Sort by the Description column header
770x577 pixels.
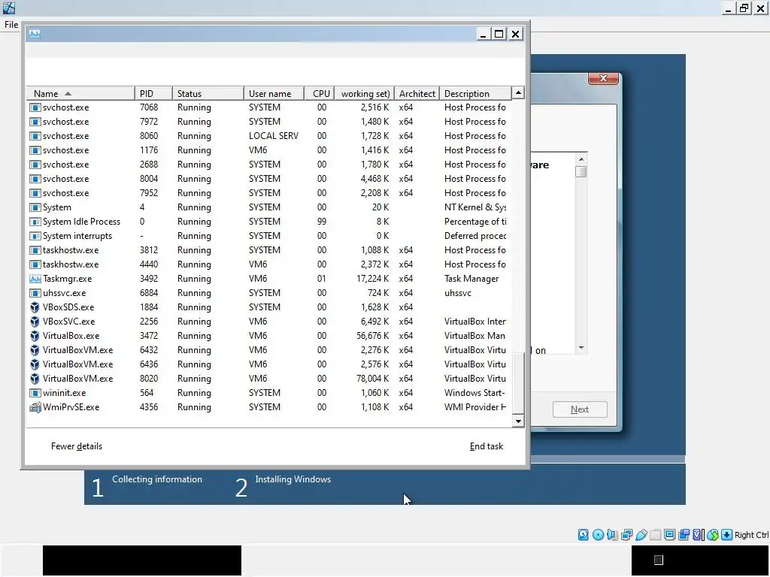tap(475, 93)
